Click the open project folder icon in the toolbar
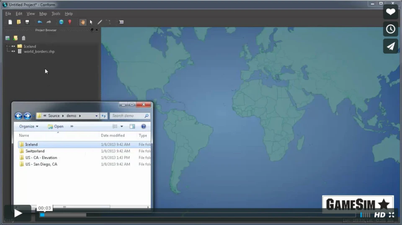 [x=19, y=22]
